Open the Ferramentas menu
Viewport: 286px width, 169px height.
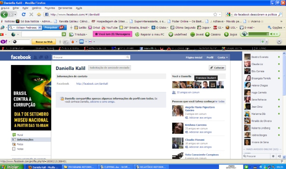(65, 8)
